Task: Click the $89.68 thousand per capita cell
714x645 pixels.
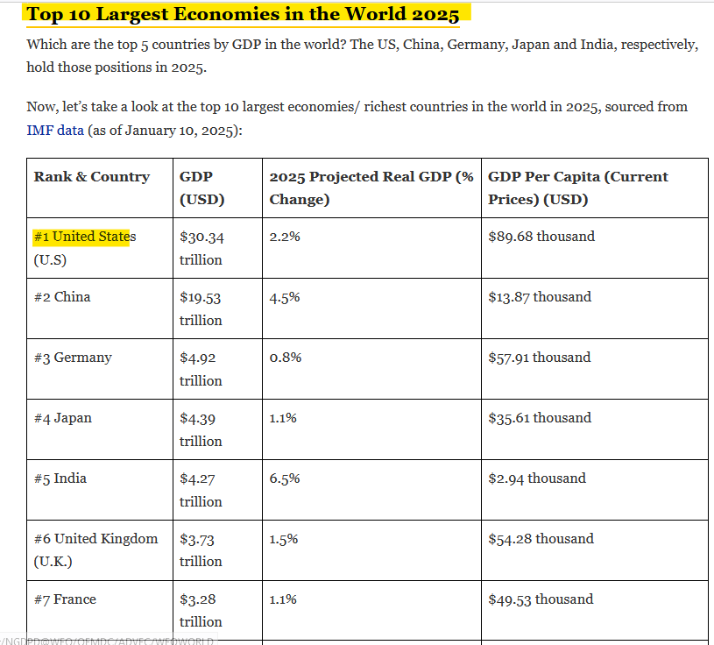Action: click(595, 248)
